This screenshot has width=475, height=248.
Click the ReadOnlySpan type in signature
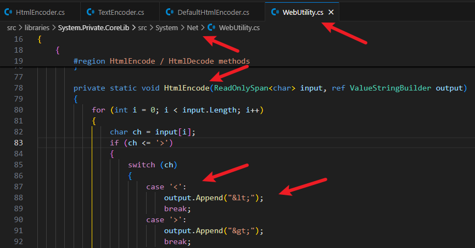point(241,88)
